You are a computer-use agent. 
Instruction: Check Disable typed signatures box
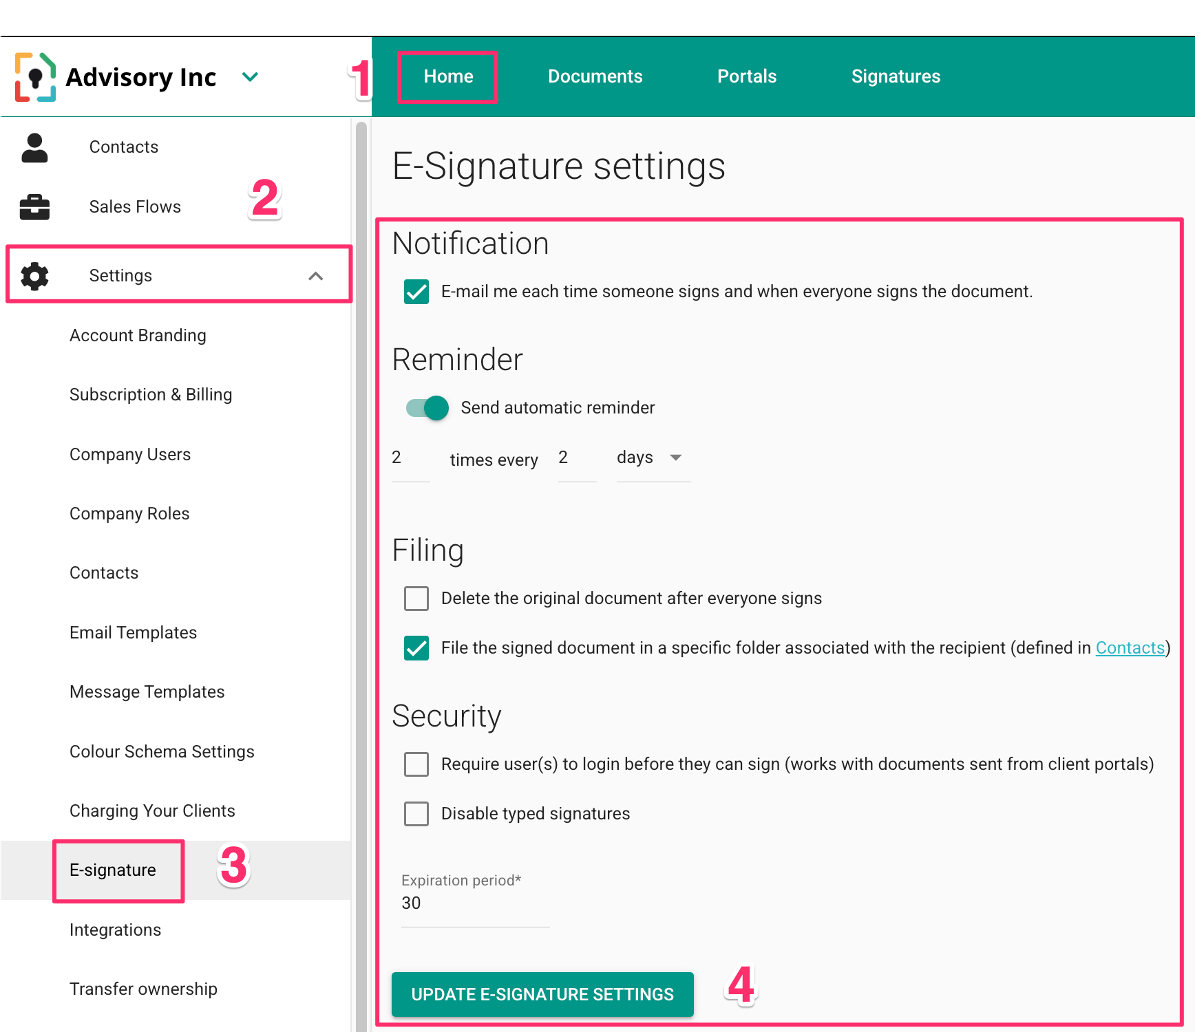coord(416,814)
